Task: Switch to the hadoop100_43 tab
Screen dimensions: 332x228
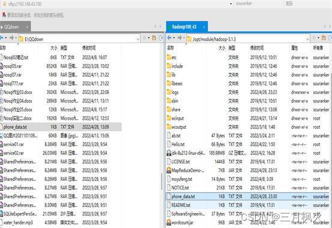Action: click(x=184, y=27)
